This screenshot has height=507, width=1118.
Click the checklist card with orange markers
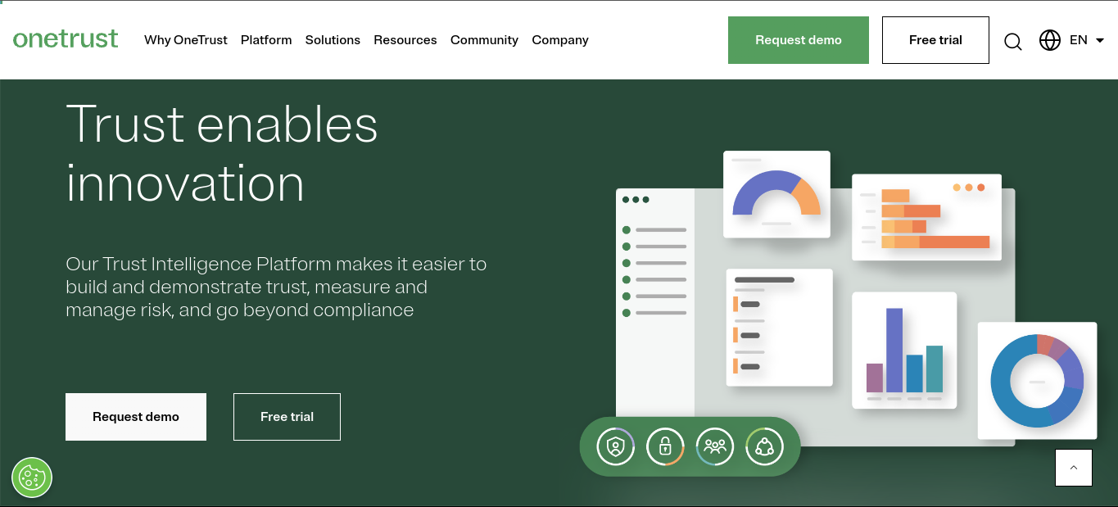(x=780, y=327)
